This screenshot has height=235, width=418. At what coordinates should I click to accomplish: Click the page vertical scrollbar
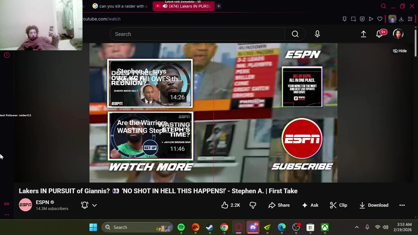pos(416,42)
